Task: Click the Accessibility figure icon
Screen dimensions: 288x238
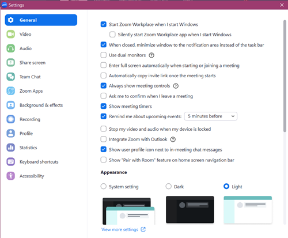Action: pos(11,176)
